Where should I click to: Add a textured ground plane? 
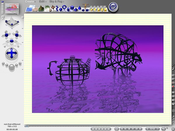click(35, 10)
